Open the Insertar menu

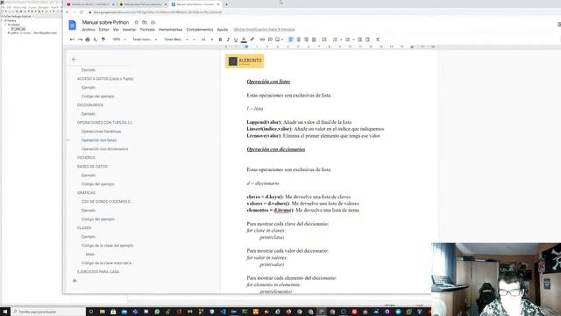[130, 29]
